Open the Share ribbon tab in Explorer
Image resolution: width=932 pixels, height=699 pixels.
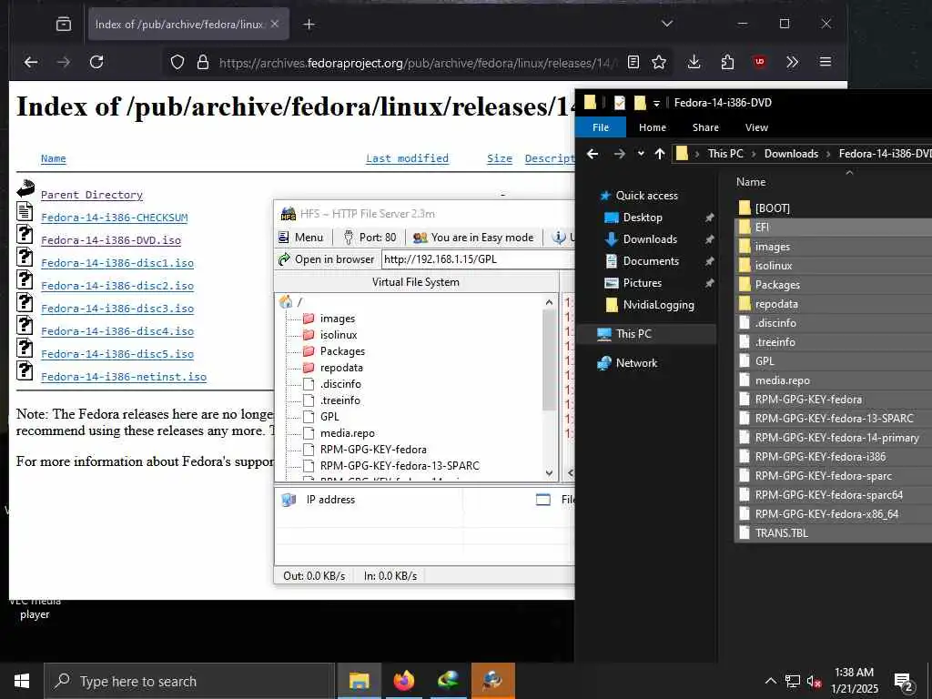click(705, 127)
